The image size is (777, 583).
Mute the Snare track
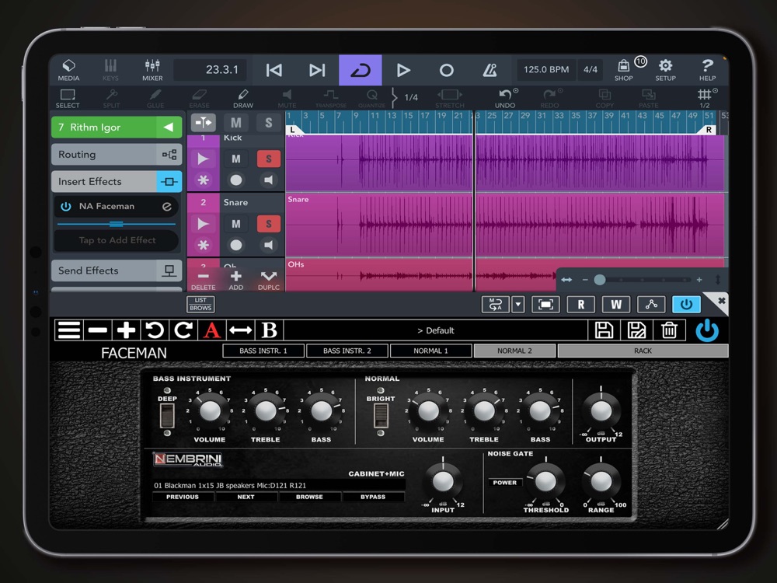point(236,224)
